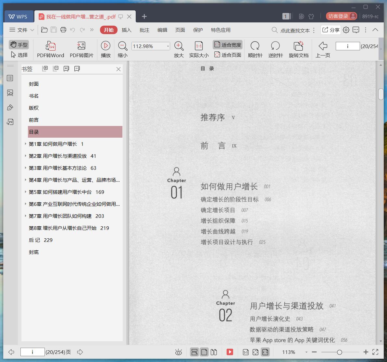Expand 第3章 用户增长基本方法论 bookmark

tap(25, 168)
